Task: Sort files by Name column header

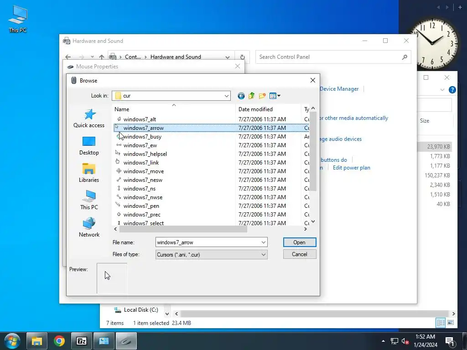Action: [x=174, y=109]
